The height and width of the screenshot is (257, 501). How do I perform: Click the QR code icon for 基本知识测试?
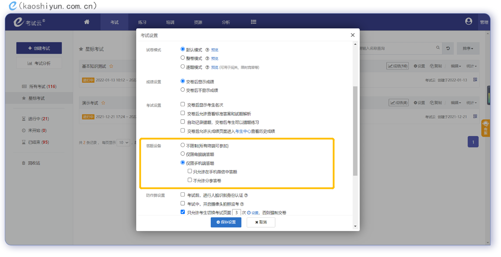pos(475,80)
